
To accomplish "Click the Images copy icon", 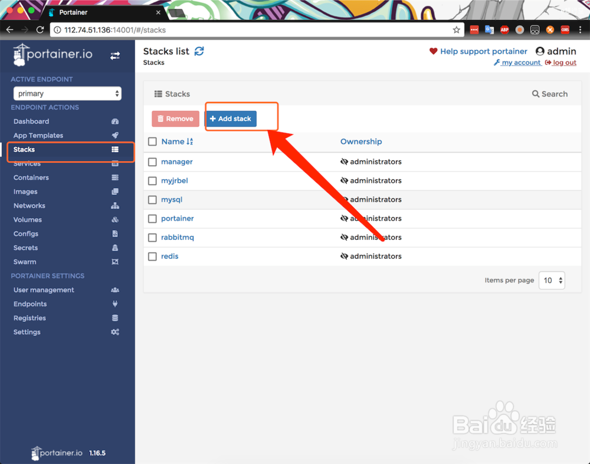I will (115, 192).
